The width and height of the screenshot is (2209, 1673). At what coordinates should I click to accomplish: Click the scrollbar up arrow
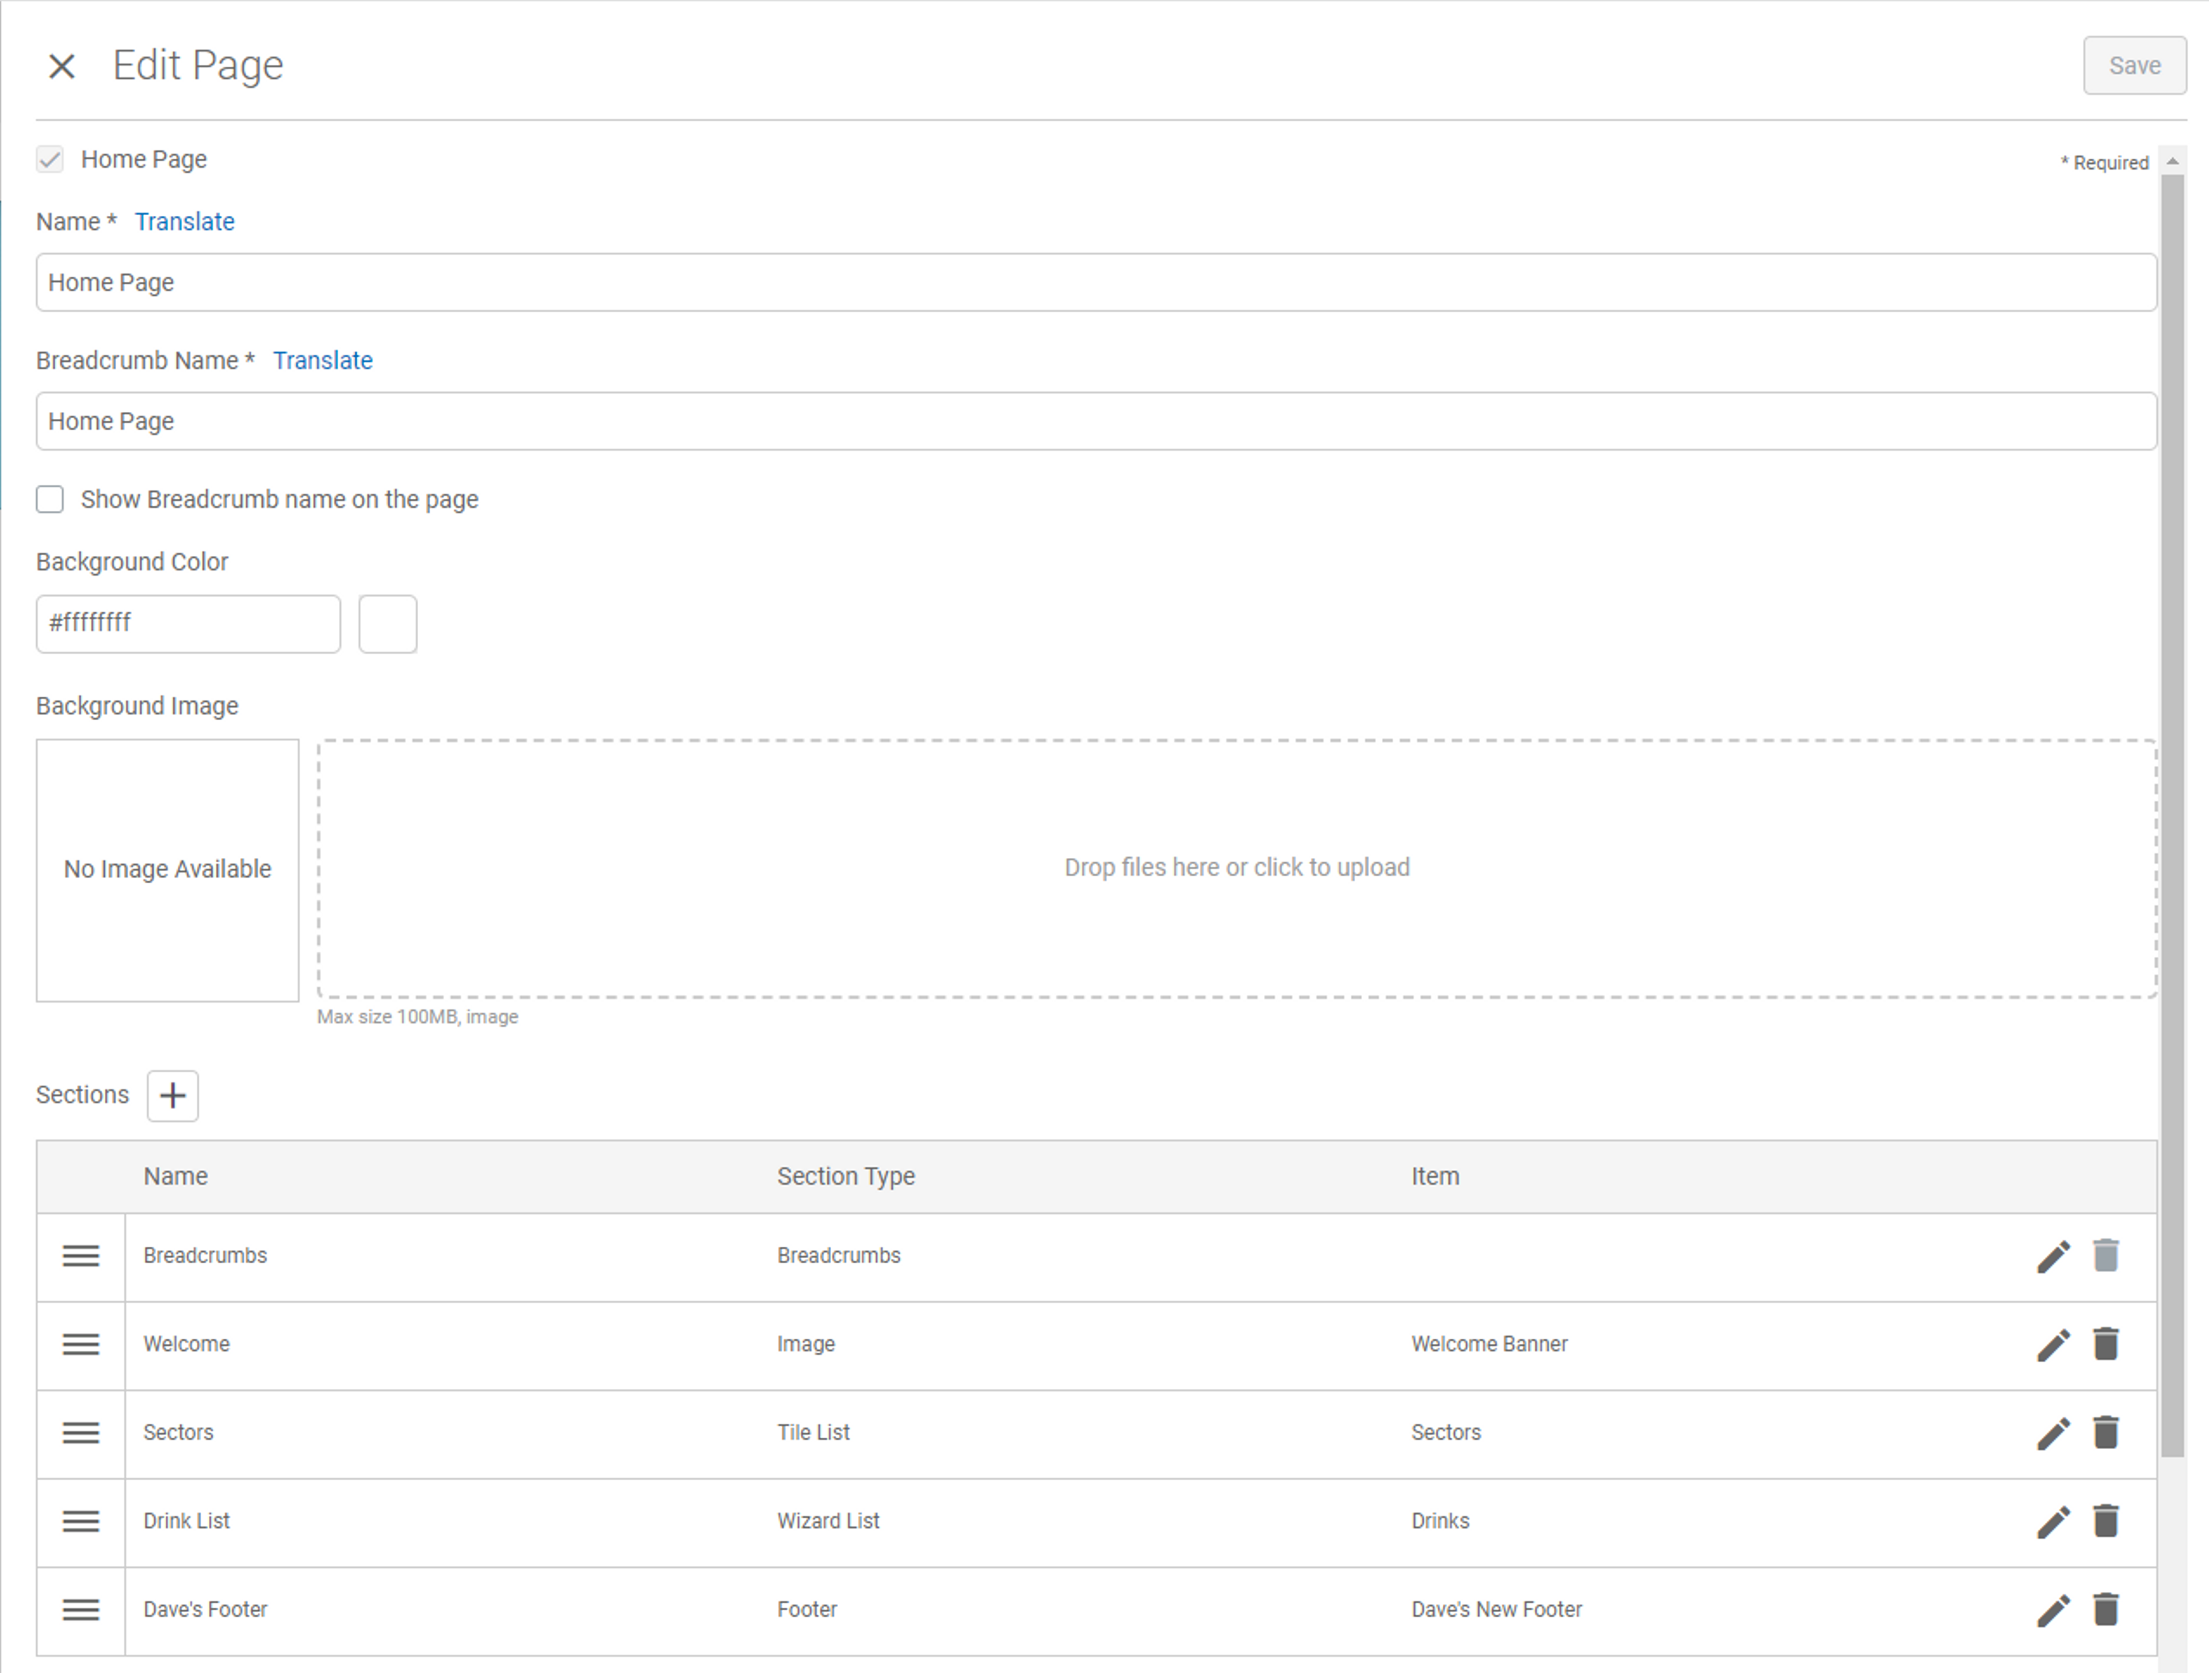point(2172,161)
